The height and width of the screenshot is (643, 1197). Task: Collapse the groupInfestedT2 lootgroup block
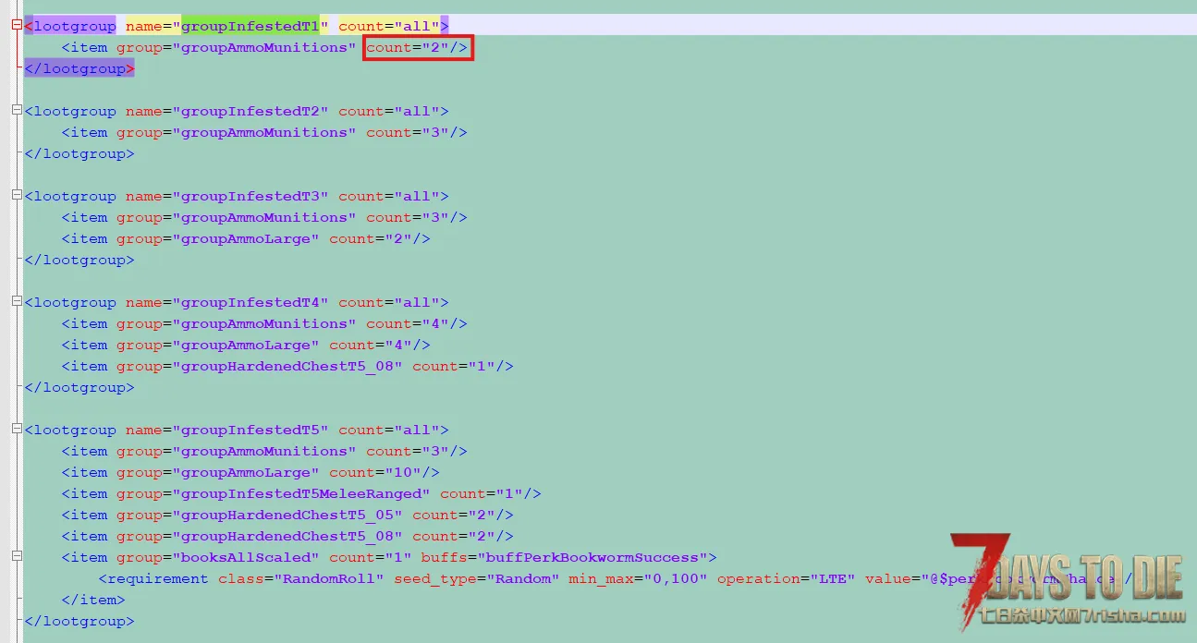click(17, 111)
